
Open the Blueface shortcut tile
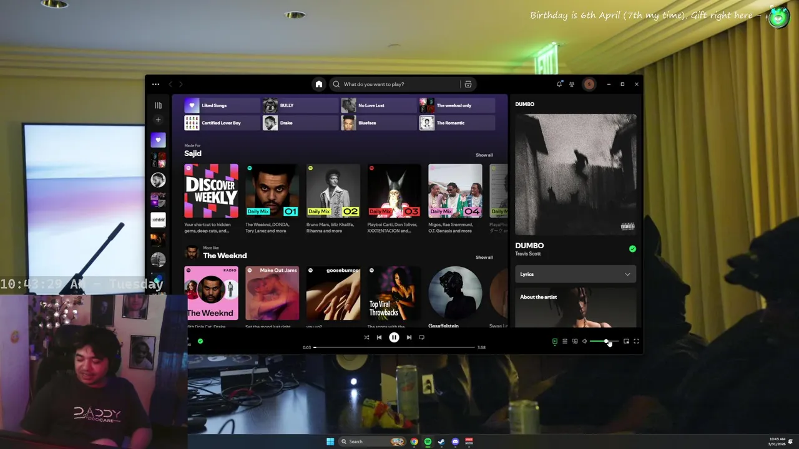click(x=379, y=123)
